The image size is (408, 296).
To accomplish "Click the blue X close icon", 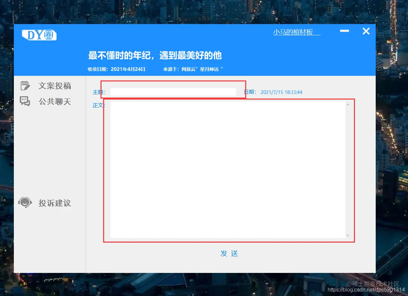I will [x=366, y=31].
